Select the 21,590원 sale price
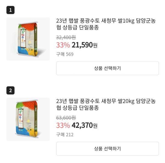 click(84, 45)
